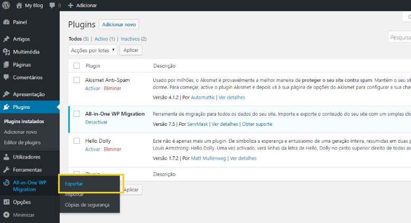Open the Matt Mullenweg author link
411x223 pixels.
208,159
